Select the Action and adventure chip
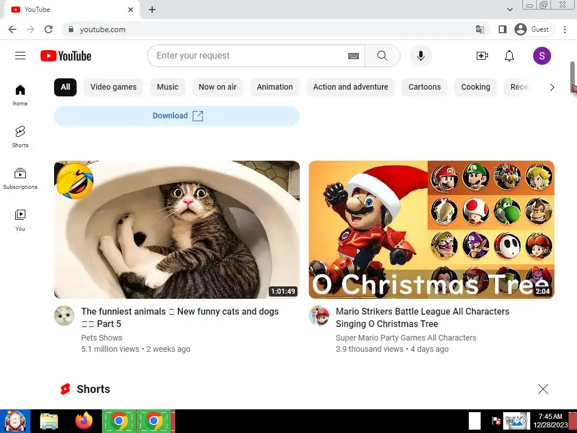577x433 pixels. (350, 87)
